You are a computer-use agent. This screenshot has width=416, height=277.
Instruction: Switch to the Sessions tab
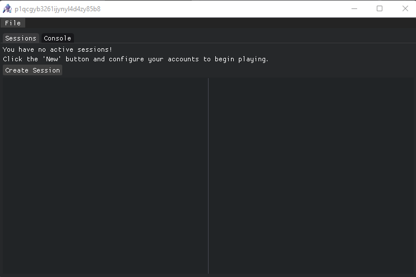coord(21,38)
